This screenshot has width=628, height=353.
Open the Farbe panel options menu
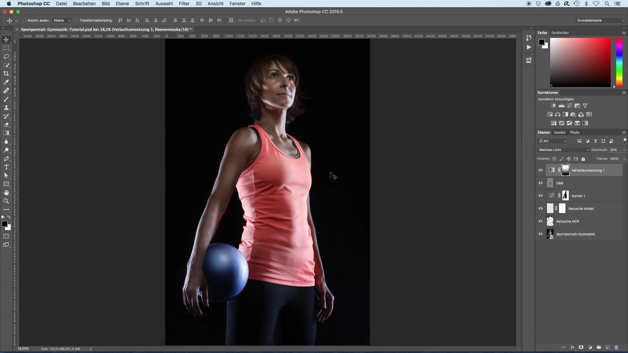(624, 33)
